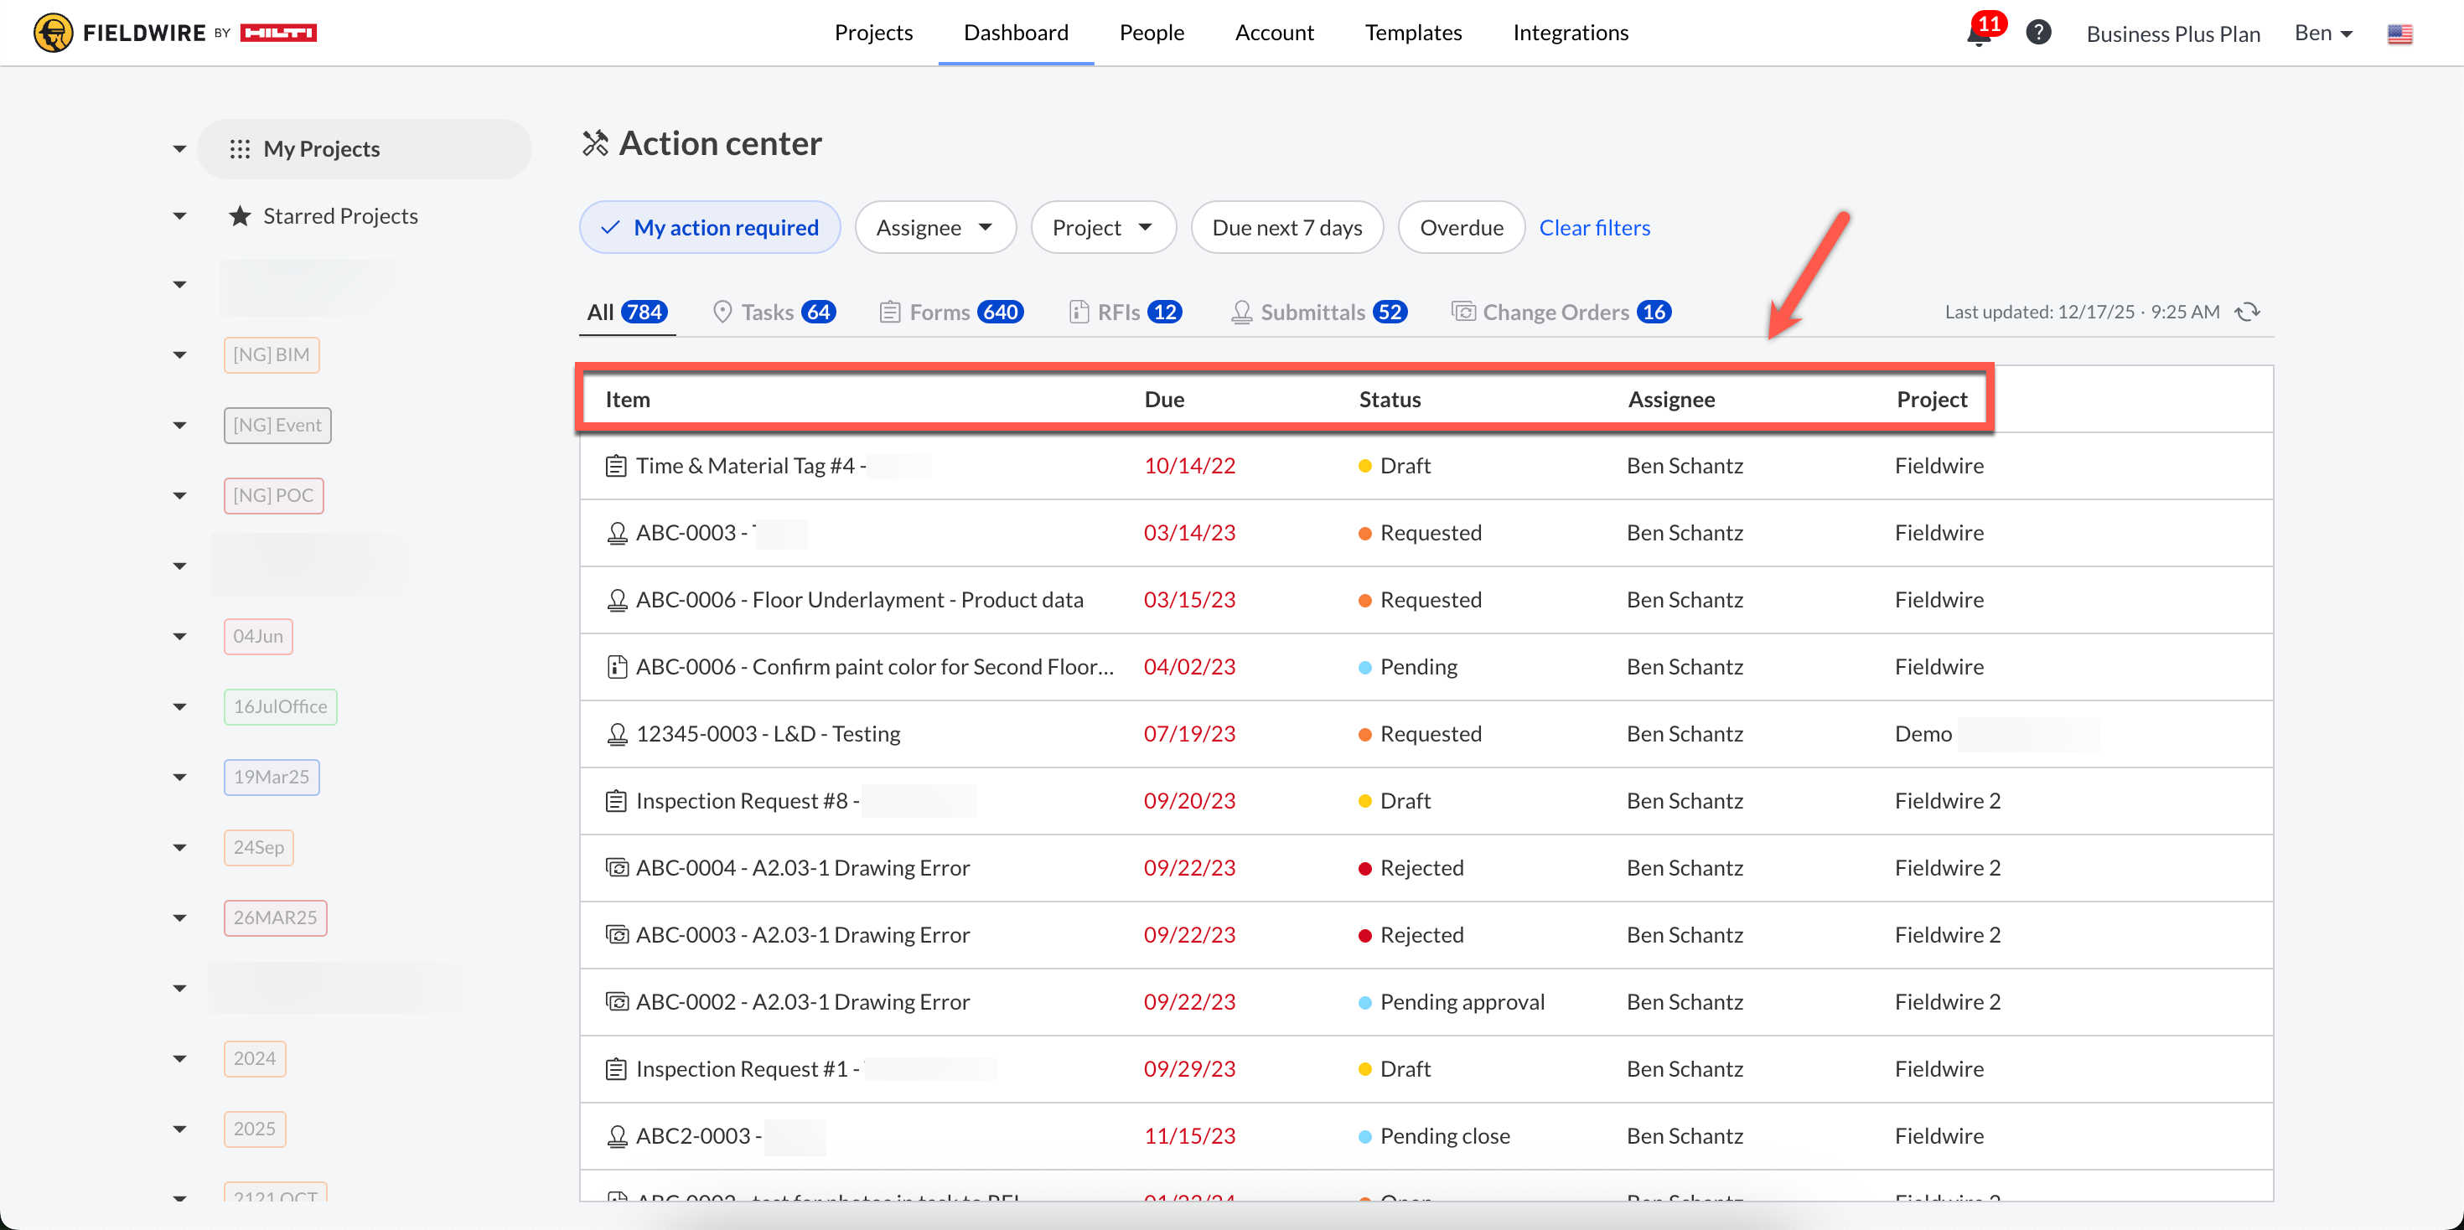Click the star icon for Starred Projects
2464x1230 pixels.
point(239,216)
